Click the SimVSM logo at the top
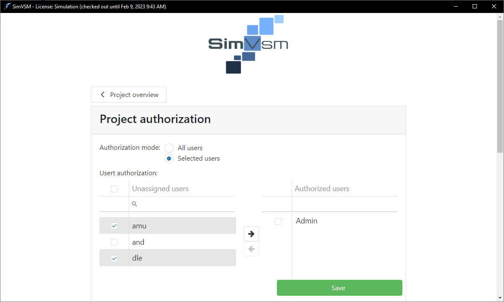The image size is (504, 302). click(248, 44)
